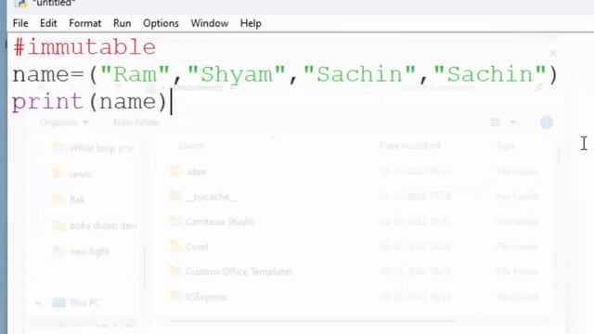
Task: Click the Python icon in title bar
Action: (x=21, y=4)
